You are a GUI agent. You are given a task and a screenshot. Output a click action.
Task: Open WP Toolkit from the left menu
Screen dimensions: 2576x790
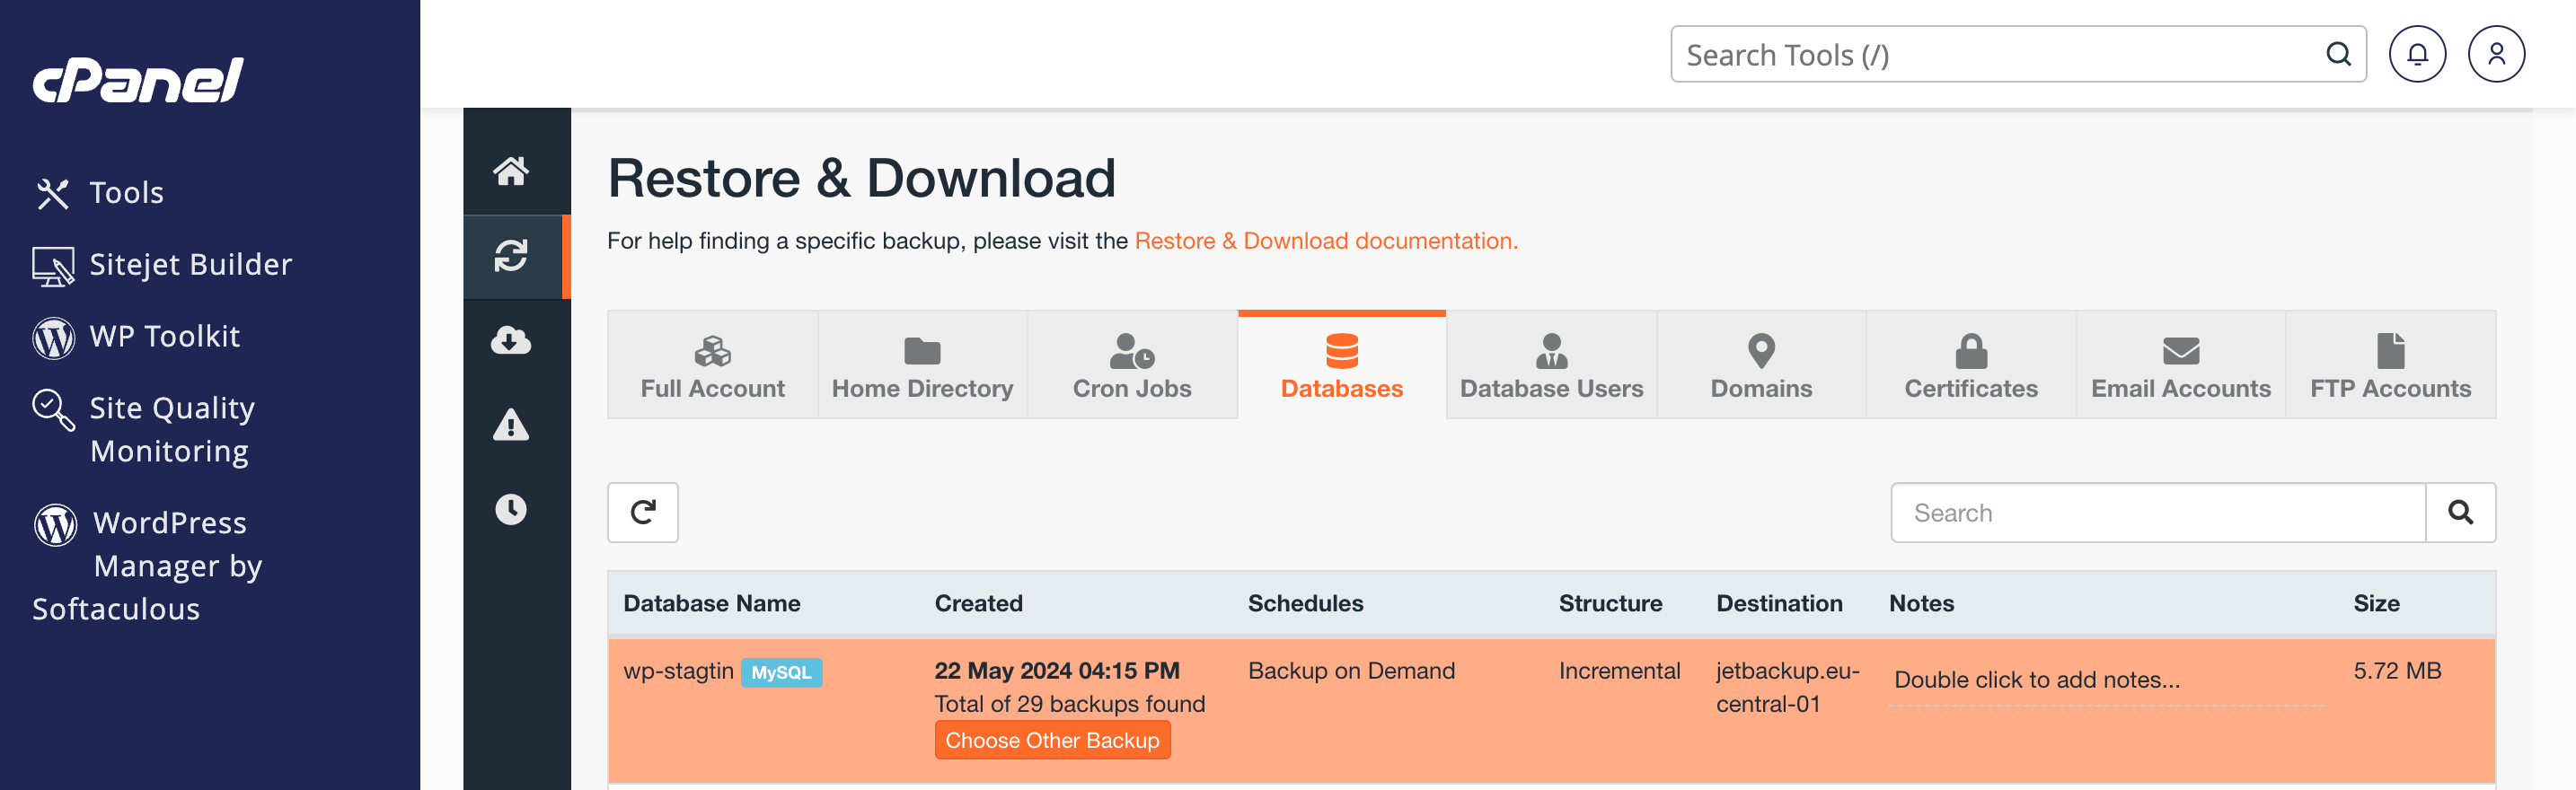164,336
